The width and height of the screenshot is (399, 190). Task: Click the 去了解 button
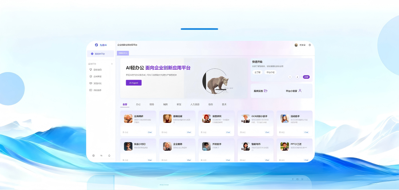(x=257, y=72)
